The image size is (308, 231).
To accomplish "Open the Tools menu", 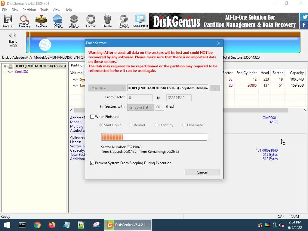I will 44,10.
